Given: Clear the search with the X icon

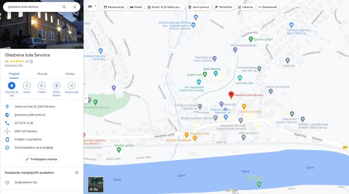Looking at the screenshot, I should 75,7.
